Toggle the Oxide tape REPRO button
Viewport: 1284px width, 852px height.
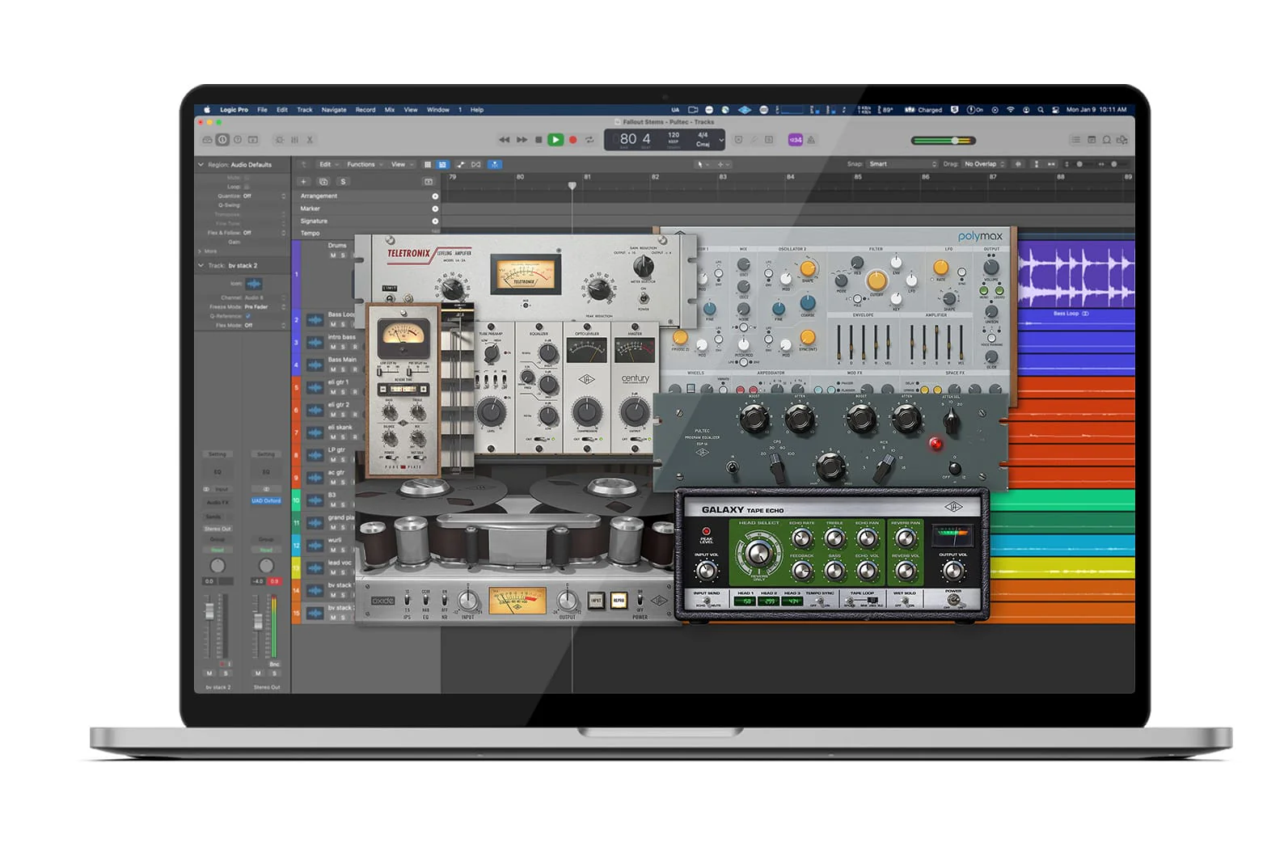pos(619,601)
